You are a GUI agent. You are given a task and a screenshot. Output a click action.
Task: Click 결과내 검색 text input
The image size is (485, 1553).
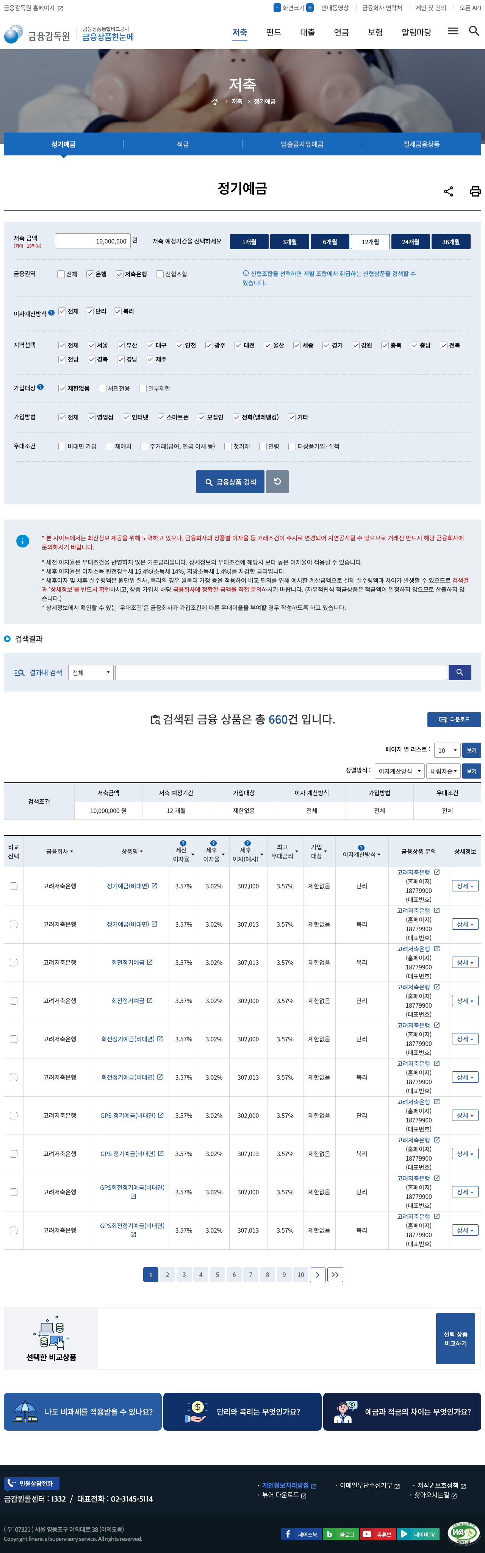click(x=280, y=672)
